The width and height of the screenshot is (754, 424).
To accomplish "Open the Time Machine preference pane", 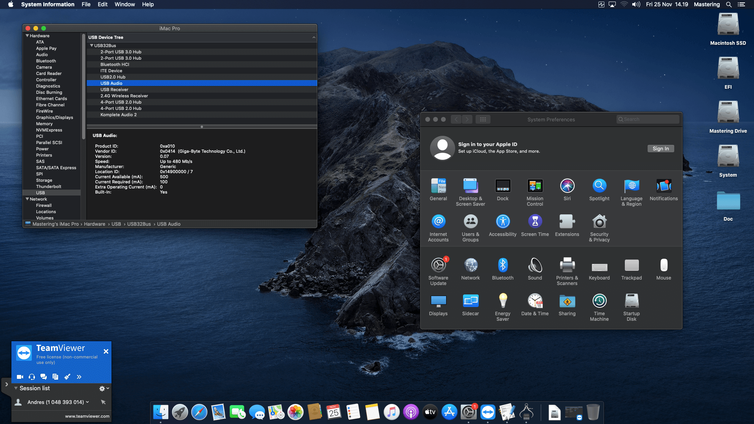I will coord(599,302).
